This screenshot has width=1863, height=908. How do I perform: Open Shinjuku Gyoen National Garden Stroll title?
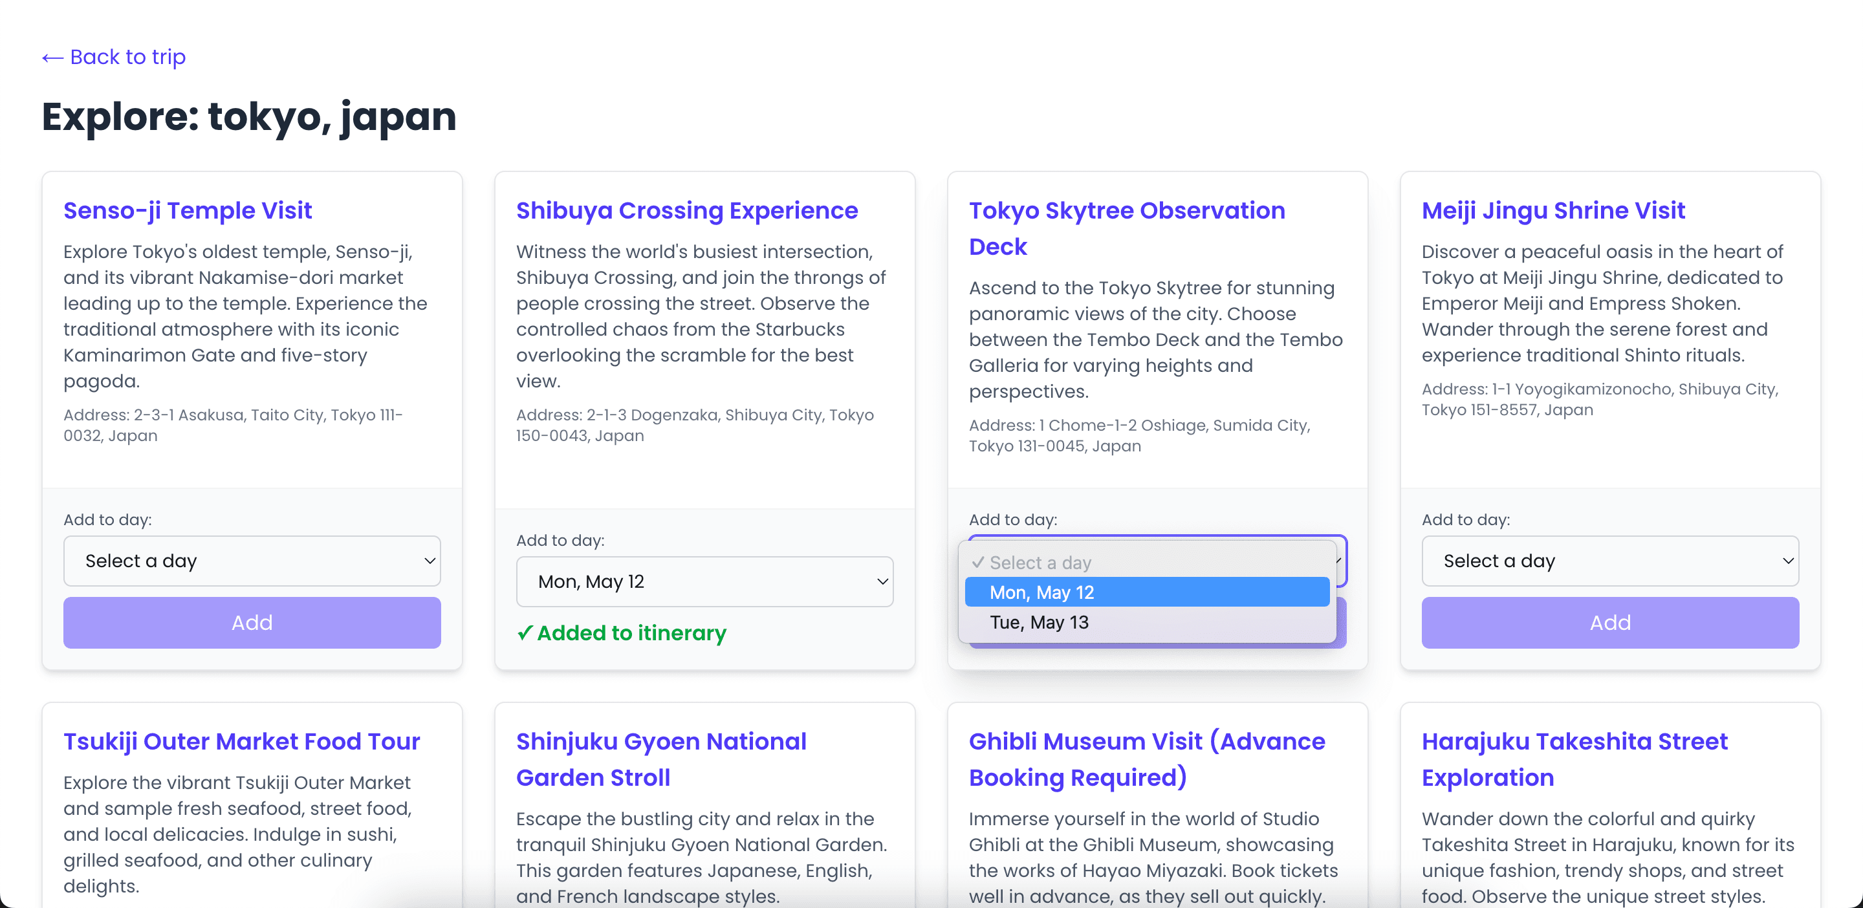coord(661,759)
